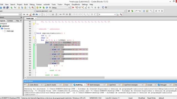Screen dimensions: 177x99
Task: Click the Save all files icon
Action: tap(7, 7)
